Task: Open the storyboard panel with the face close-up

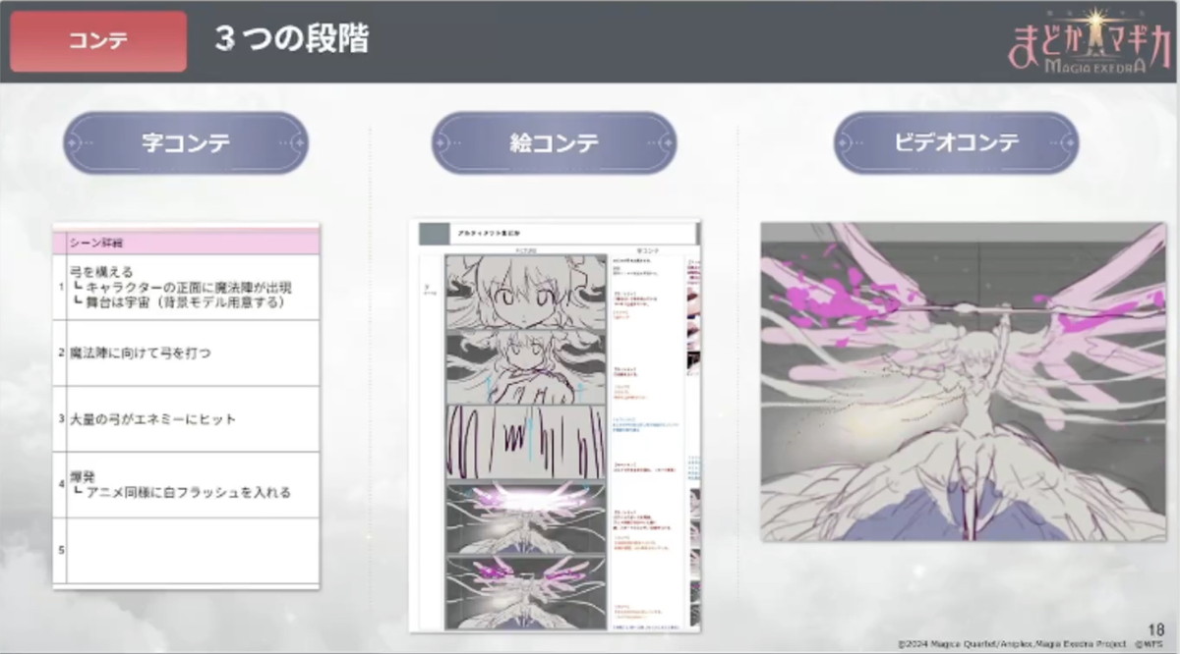Action: click(526, 293)
